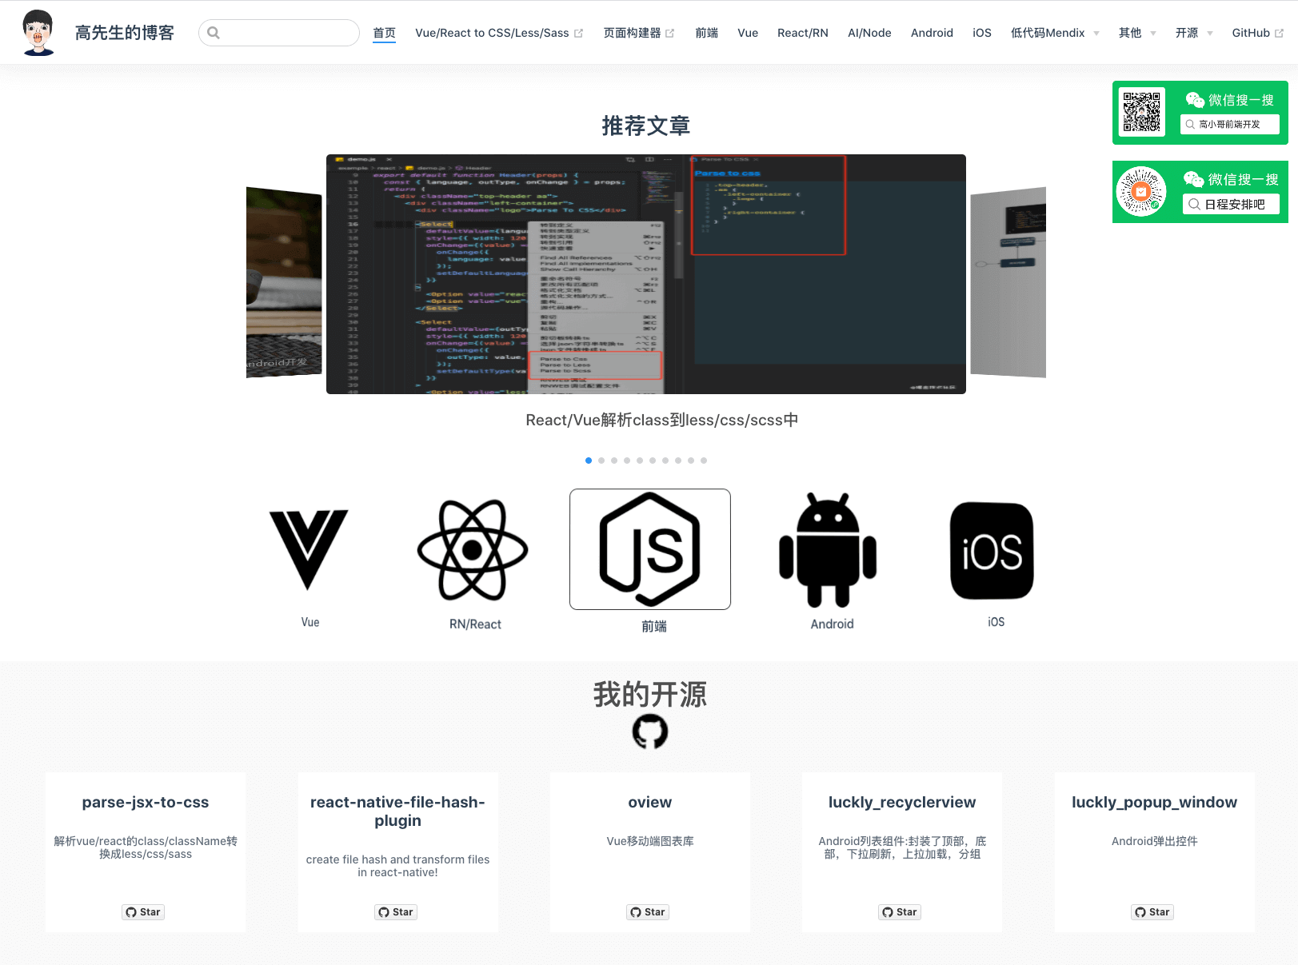This screenshot has height=965, width=1298.
Task: Click search icon inside 高小哥前端开发 box
Action: pos(1190,125)
